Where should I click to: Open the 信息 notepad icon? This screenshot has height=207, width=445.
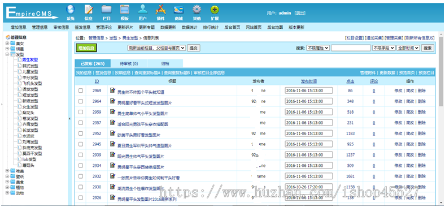coord(89,10)
